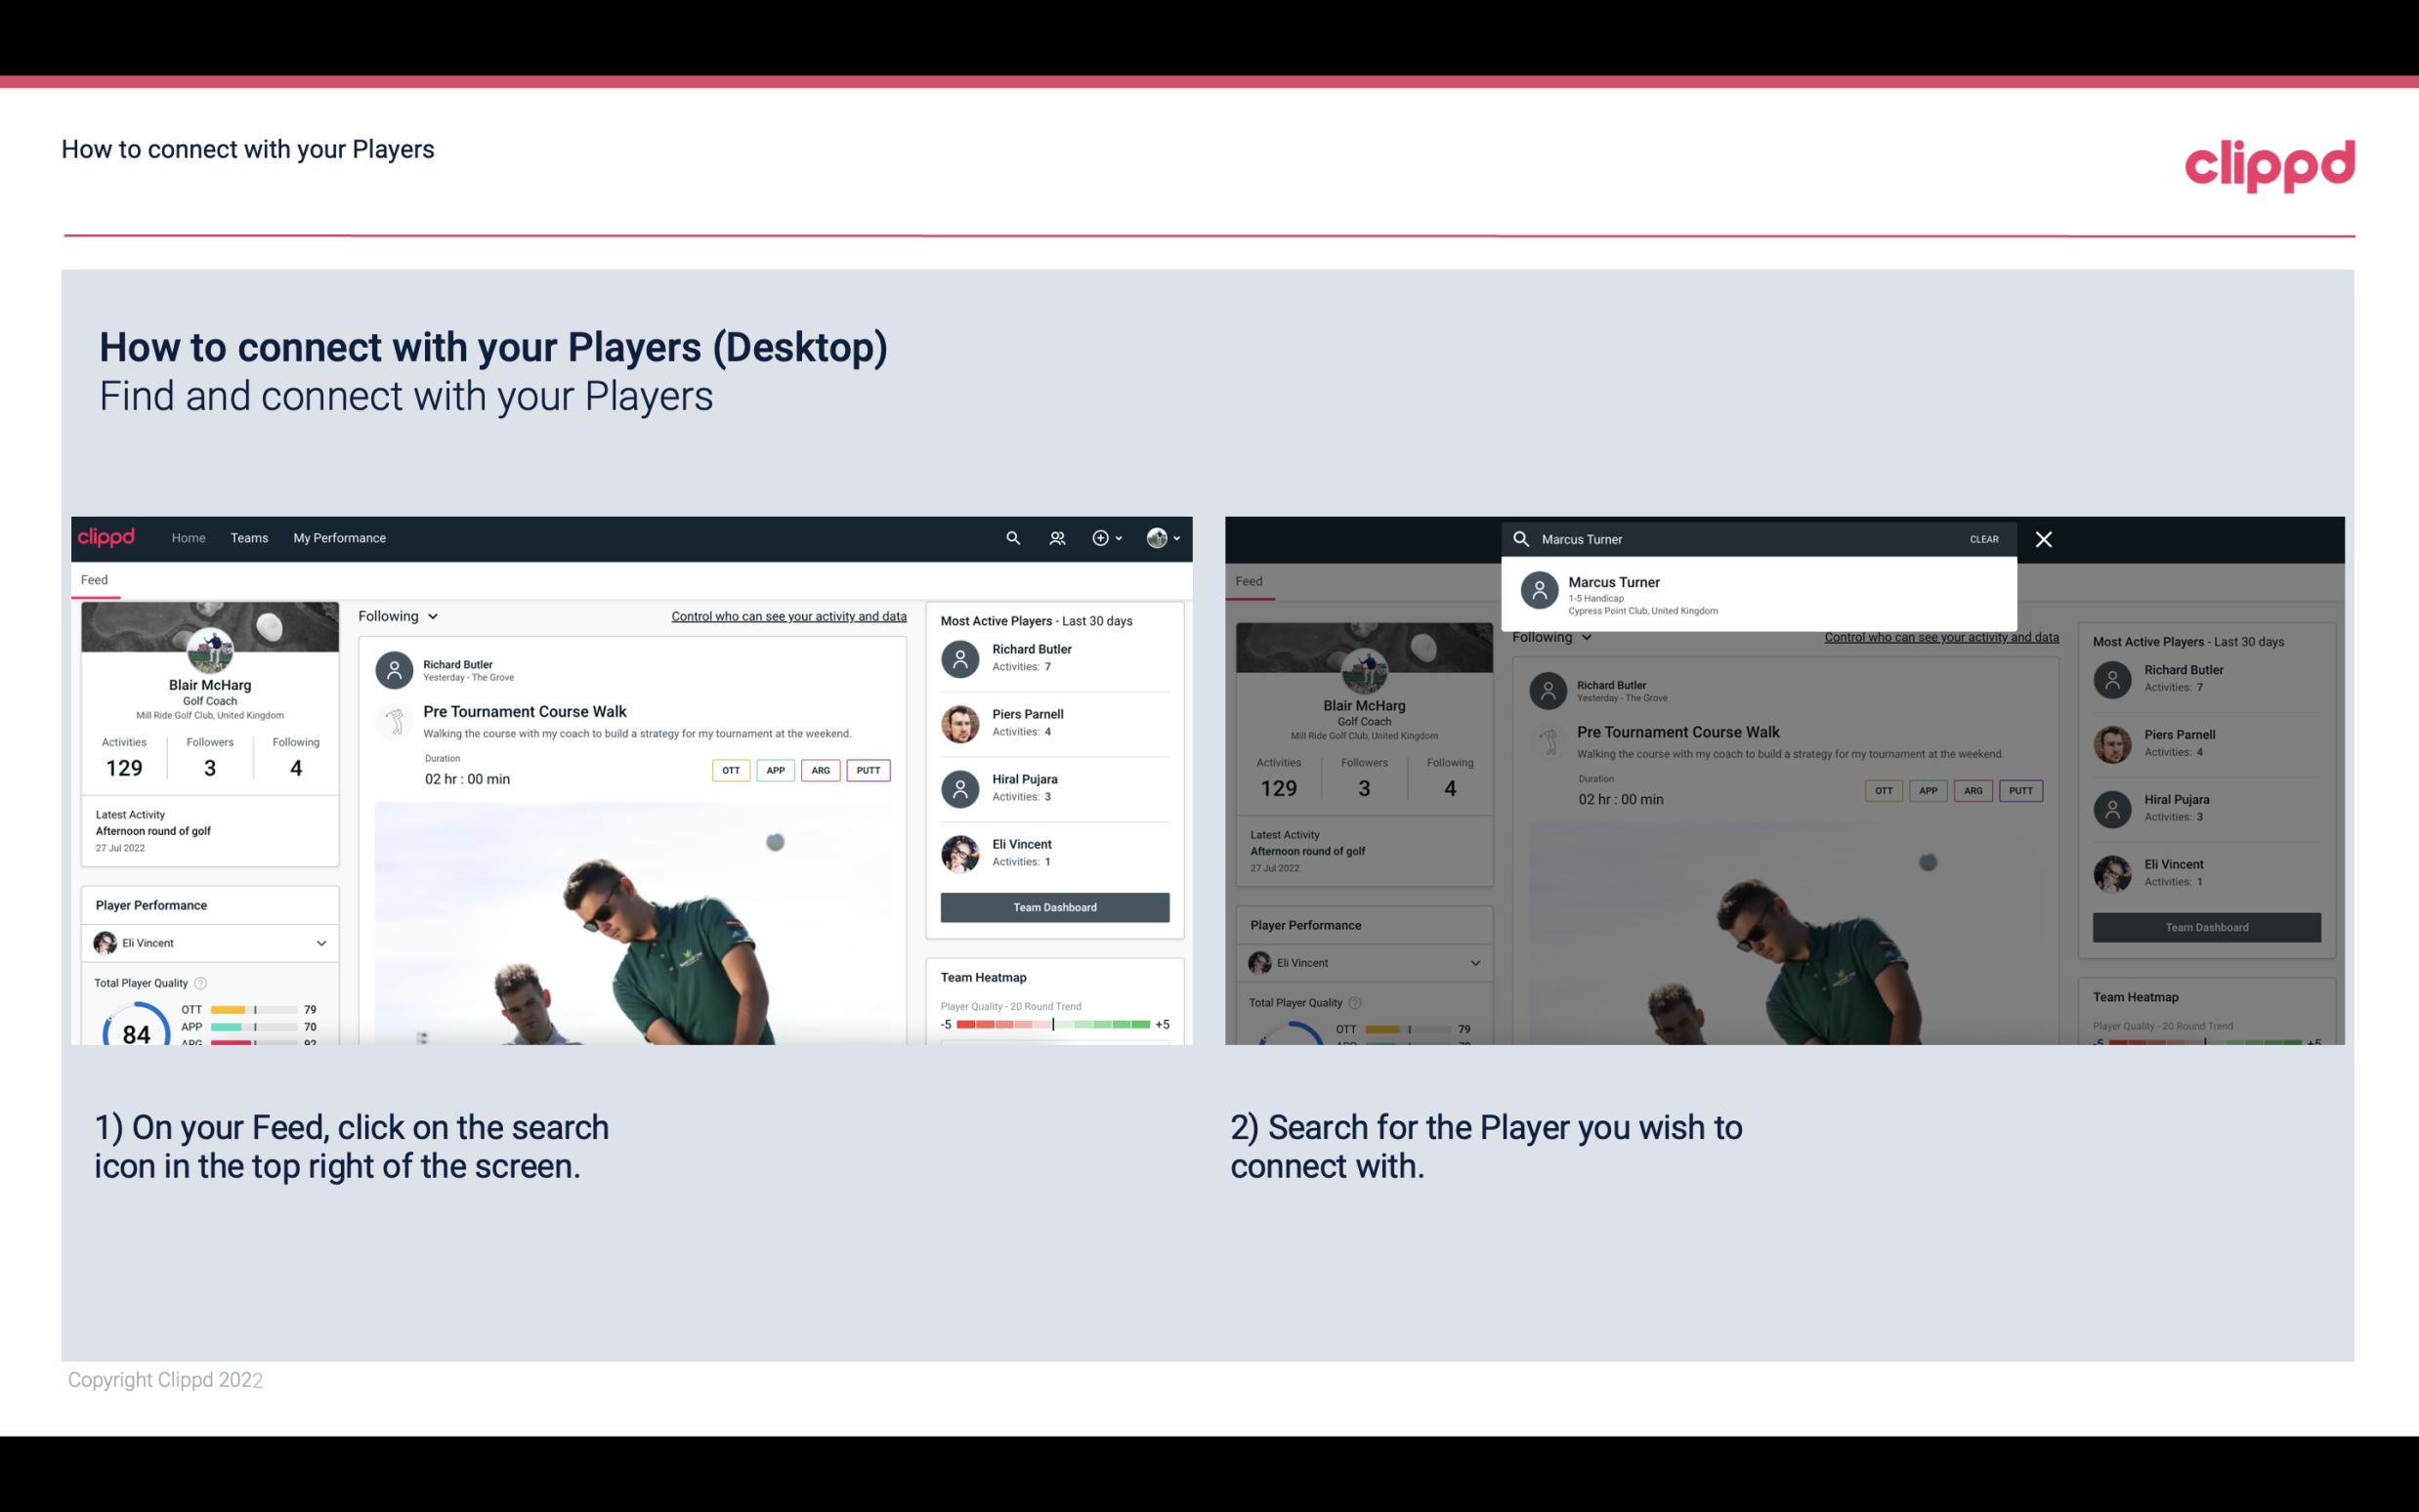Image resolution: width=2419 pixels, height=1512 pixels.
Task: Select the Home tab in navigation
Action: 189,536
